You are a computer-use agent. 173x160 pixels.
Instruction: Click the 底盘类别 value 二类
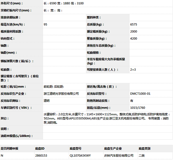click(x=142, y=156)
